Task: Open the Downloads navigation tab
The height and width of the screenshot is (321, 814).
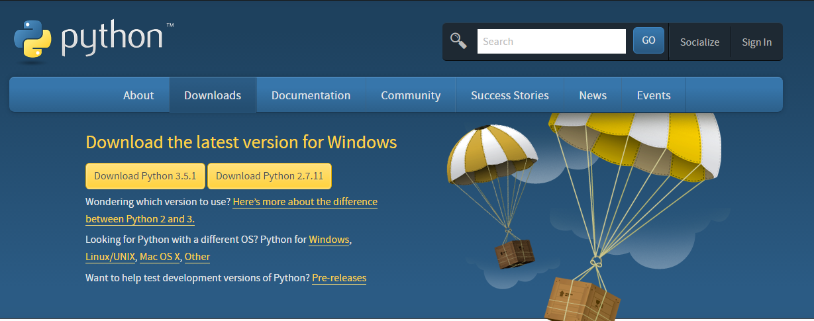Action: [213, 95]
